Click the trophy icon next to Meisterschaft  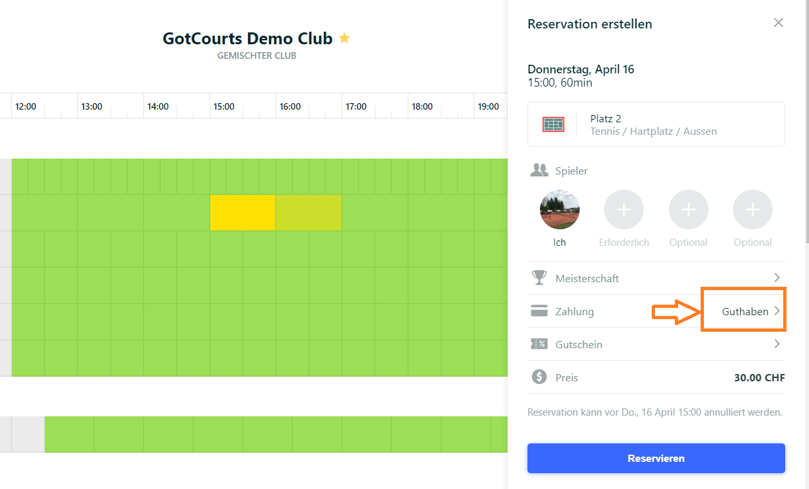[539, 278]
